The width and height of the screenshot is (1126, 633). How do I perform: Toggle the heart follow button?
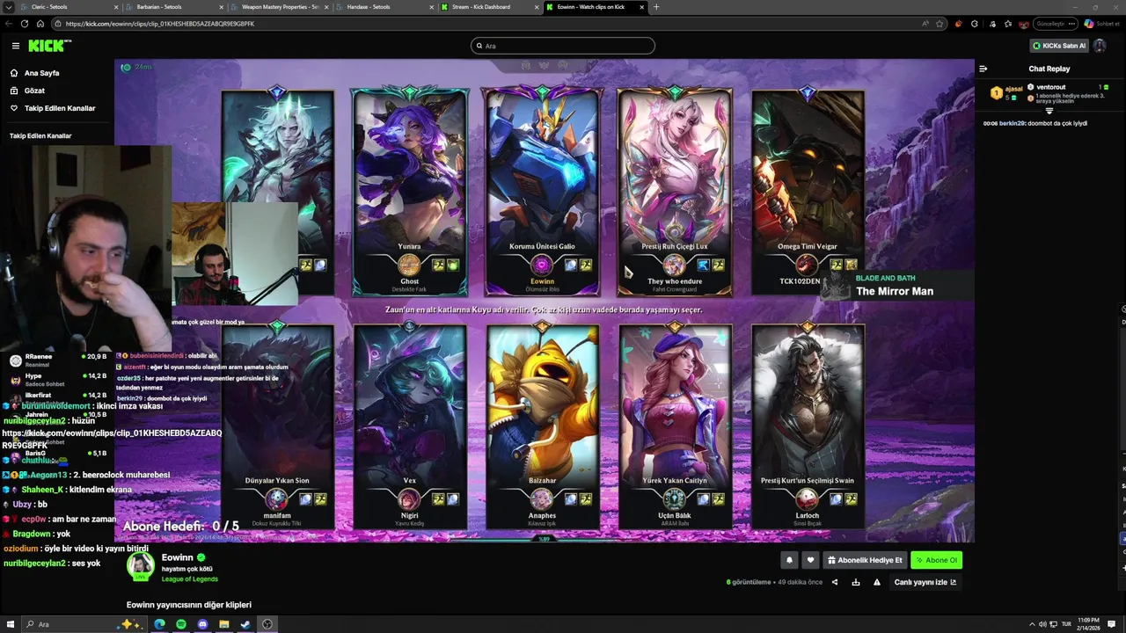tap(810, 560)
